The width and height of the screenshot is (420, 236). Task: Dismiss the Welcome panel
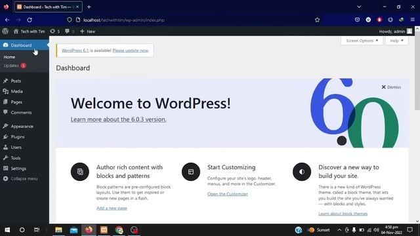(x=391, y=87)
